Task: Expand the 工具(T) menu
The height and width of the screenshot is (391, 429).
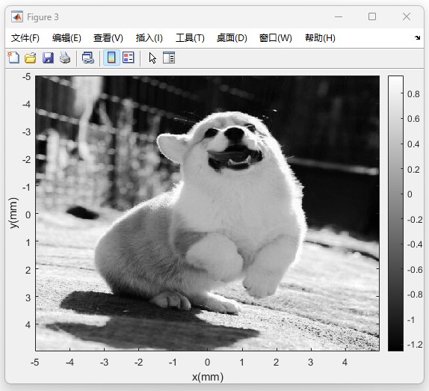Action: click(190, 38)
